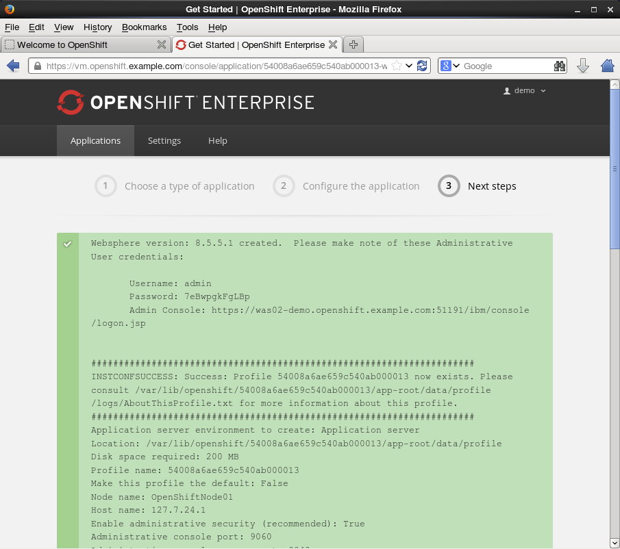Click inside the URL address field
This screenshot has width=620, height=549.
(216, 66)
